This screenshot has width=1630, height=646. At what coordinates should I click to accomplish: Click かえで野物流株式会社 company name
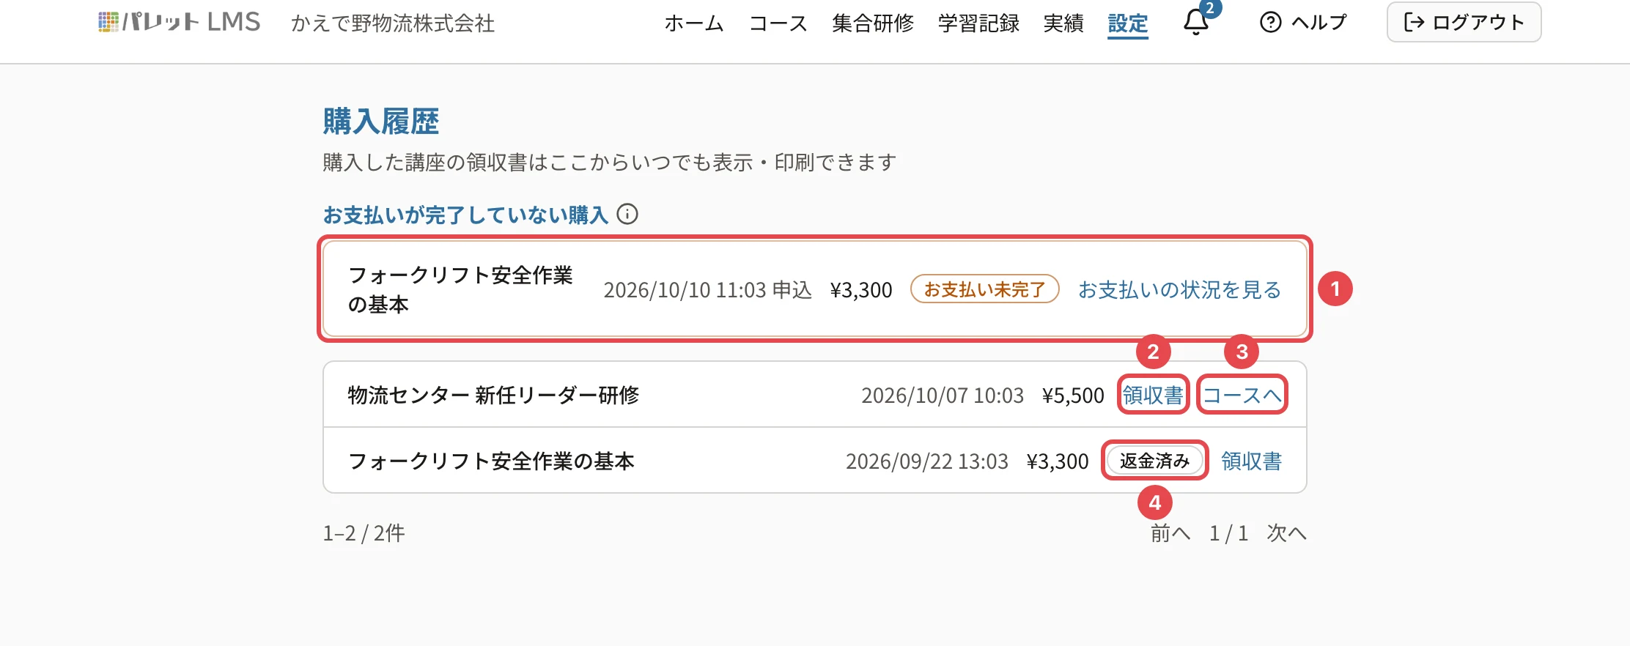coord(393,23)
